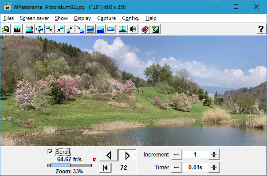This screenshot has height=176, width=267.
Task: Click the picture with control panel icon
Action: click(90, 29)
